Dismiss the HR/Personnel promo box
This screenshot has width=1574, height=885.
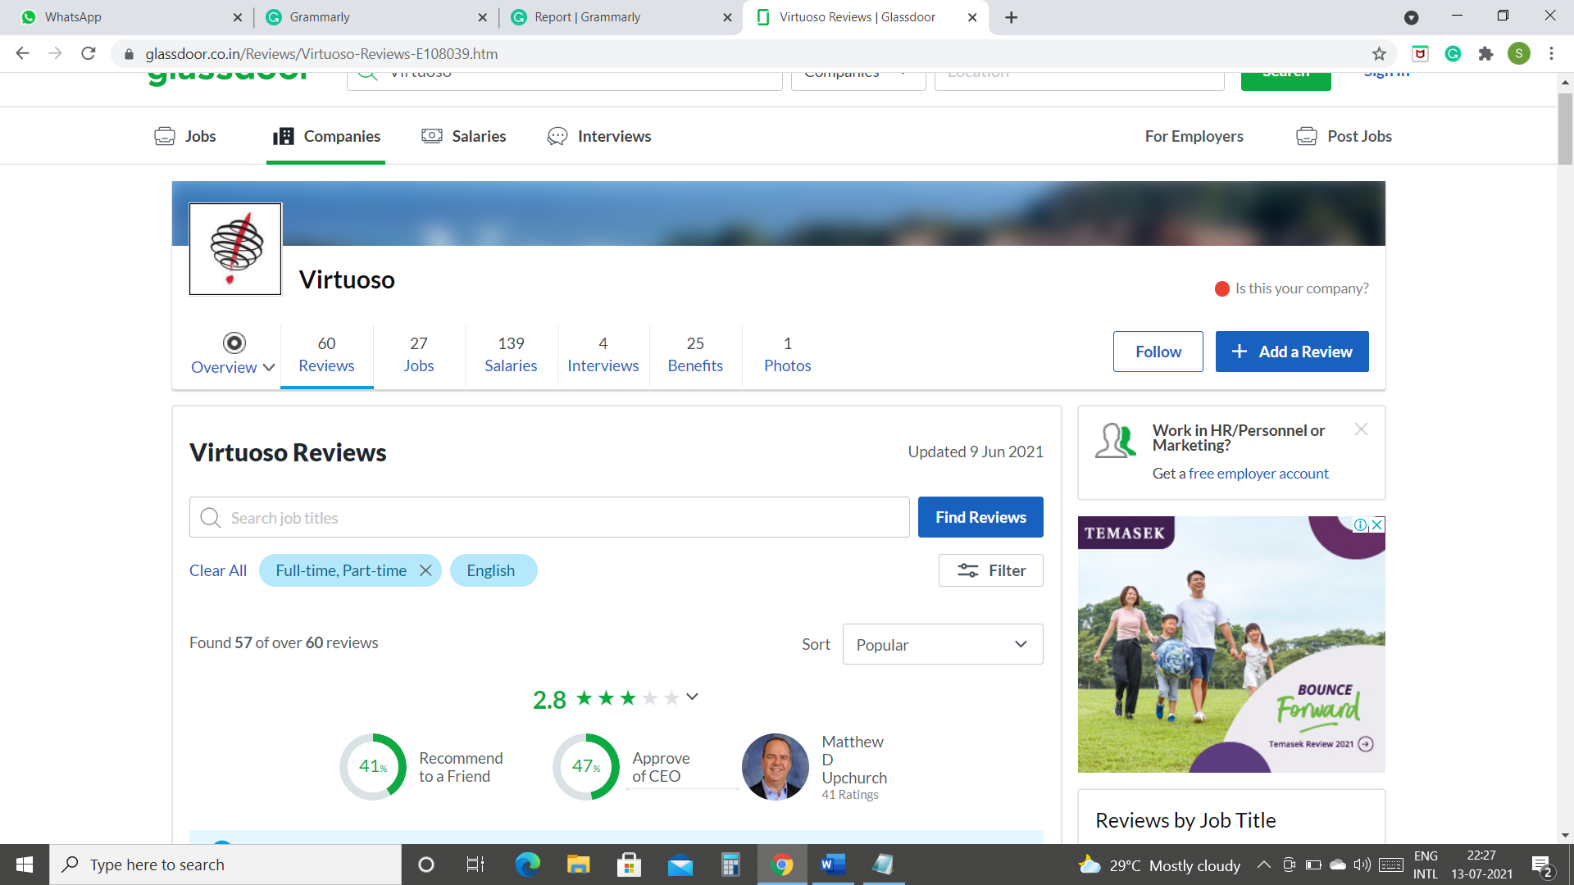(1361, 429)
